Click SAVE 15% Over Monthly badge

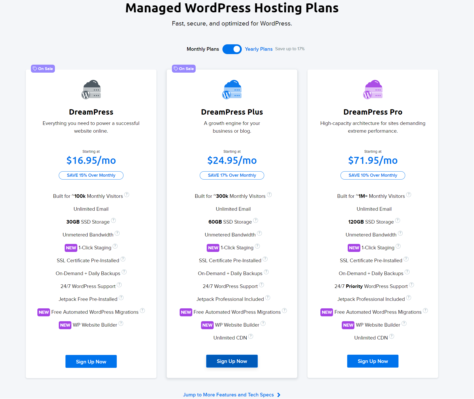click(x=91, y=175)
